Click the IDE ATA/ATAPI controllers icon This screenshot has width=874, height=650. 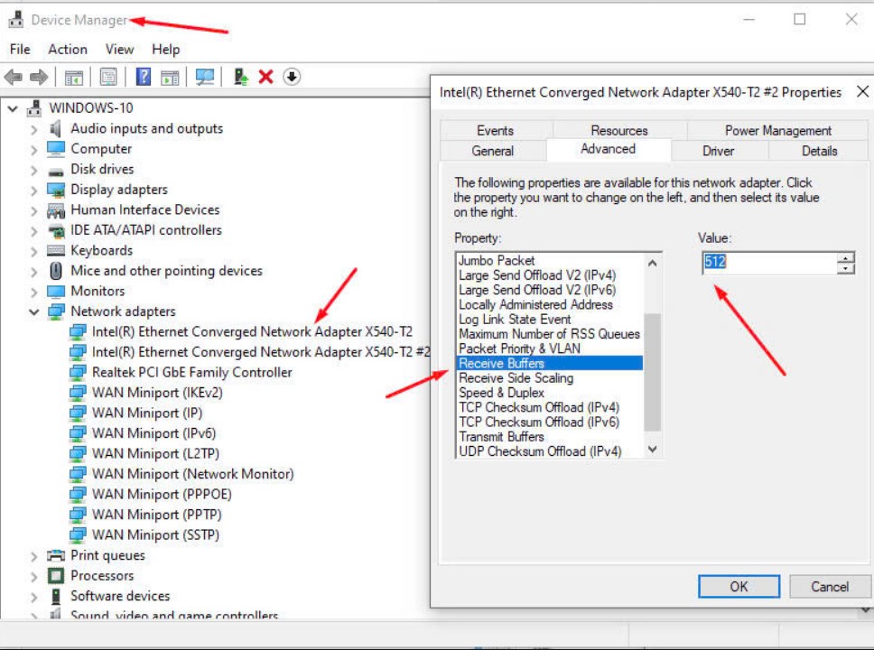[x=56, y=230]
